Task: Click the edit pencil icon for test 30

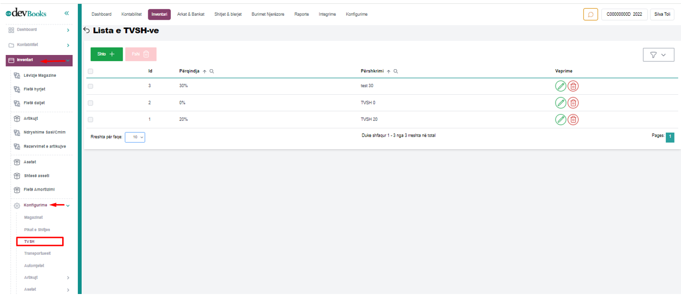Action: pyautogui.click(x=561, y=86)
